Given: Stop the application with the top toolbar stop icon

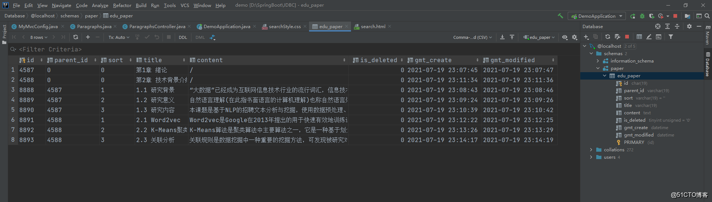Looking at the screenshot, I should tap(675, 16).
